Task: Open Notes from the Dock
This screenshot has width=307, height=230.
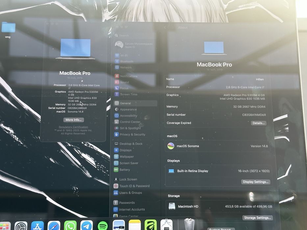Action: tap(135, 225)
